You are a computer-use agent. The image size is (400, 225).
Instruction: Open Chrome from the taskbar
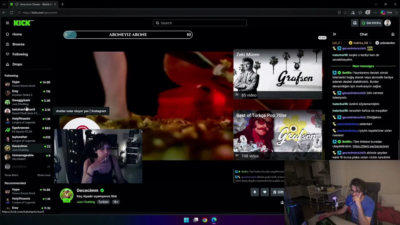point(205,220)
